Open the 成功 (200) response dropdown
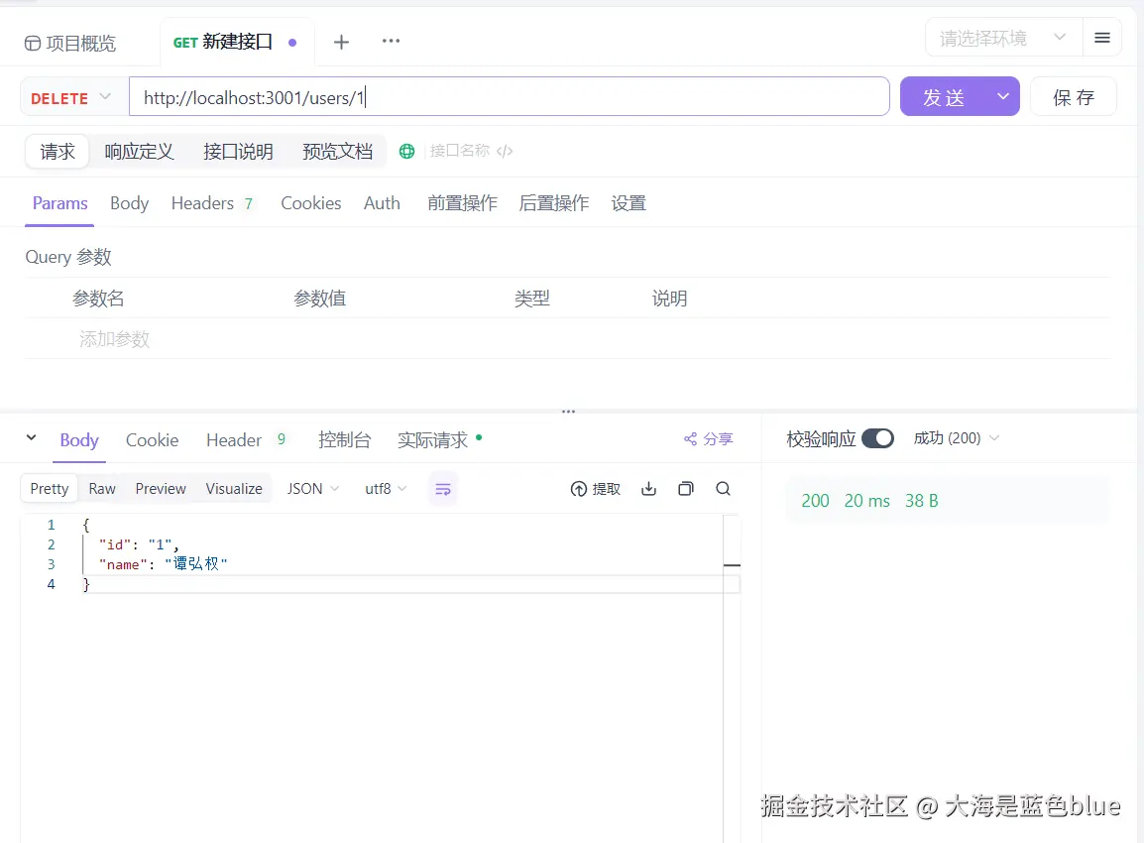 coord(956,438)
